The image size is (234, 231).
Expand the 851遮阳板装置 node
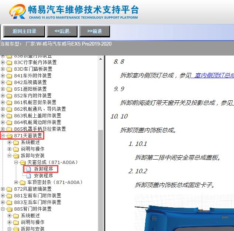pyautogui.click(x=3, y=89)
